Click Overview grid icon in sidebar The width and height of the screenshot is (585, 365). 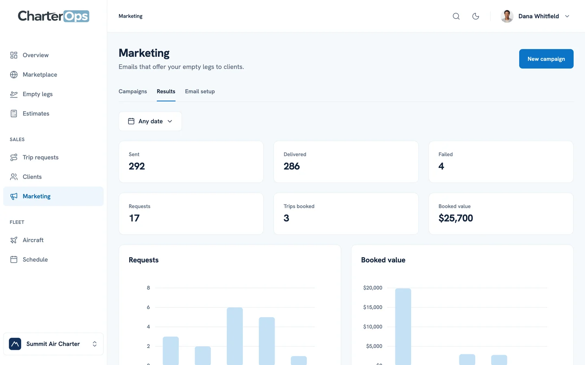[14, 55]
